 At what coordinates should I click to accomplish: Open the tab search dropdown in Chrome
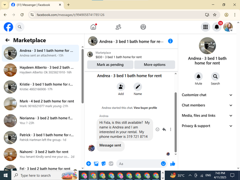click(x=5, y=5)
